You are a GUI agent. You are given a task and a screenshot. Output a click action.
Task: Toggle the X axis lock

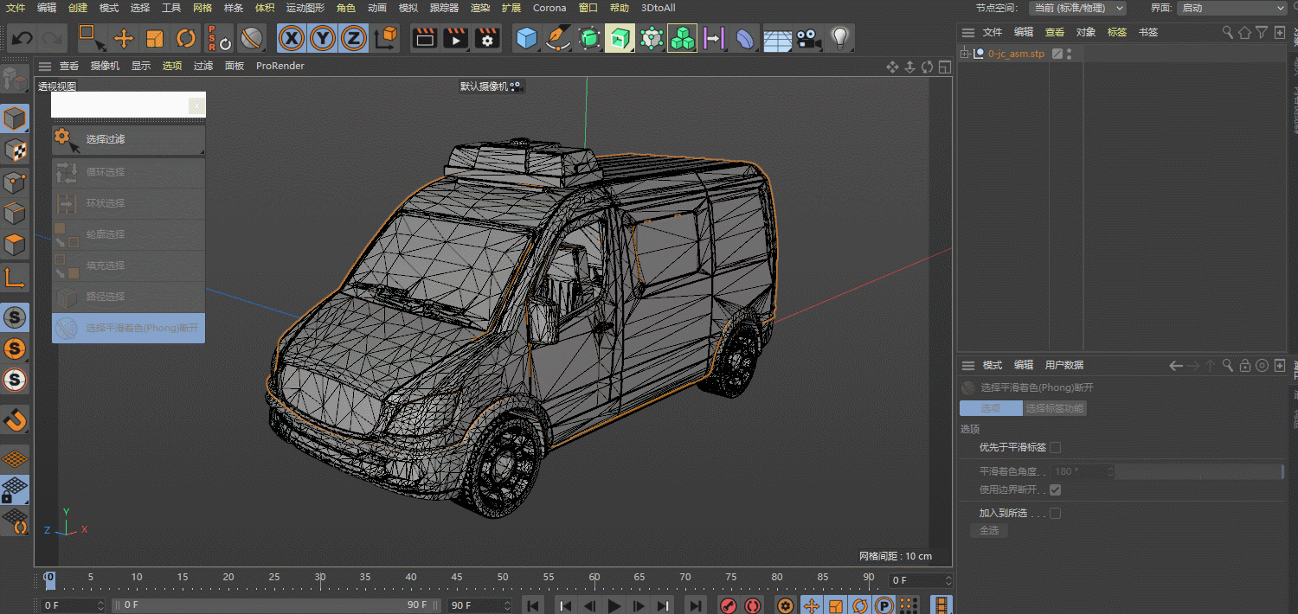click(x=292, y=38)
